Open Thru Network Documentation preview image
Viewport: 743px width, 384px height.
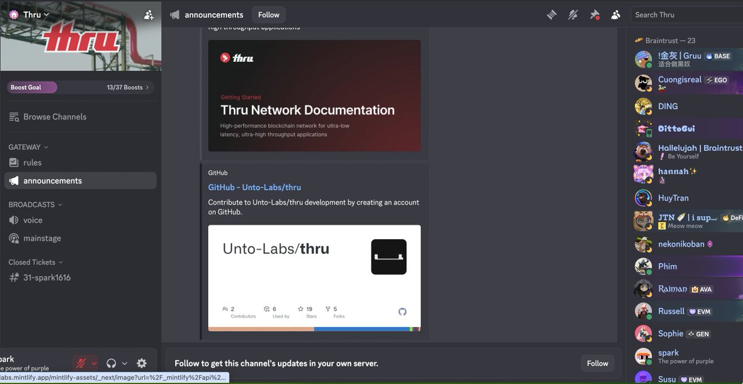pyautogui.click(x=315, y=96)
